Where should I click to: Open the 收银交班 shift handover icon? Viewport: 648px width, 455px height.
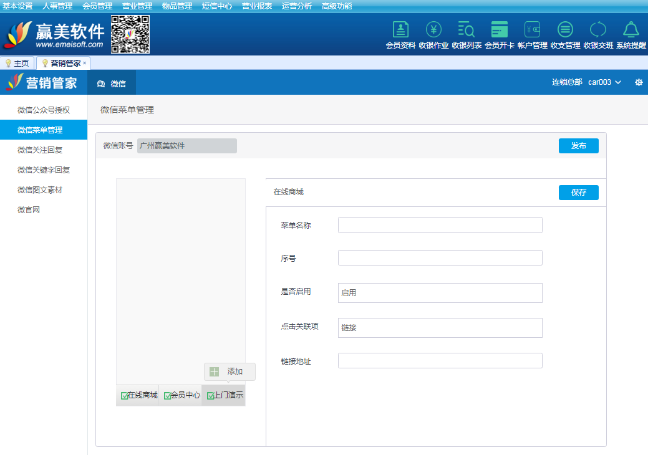[x=598, y=30]
